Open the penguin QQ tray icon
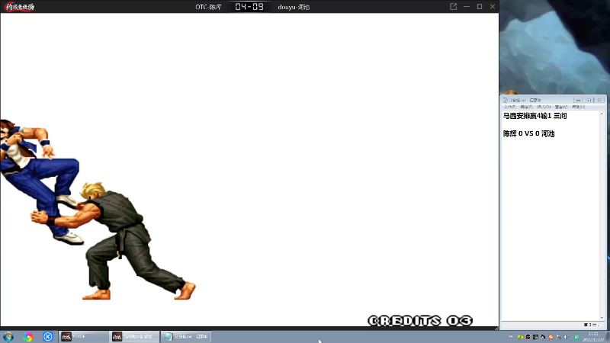This screenshot has width=610, height=343. (x=543, y=337)
